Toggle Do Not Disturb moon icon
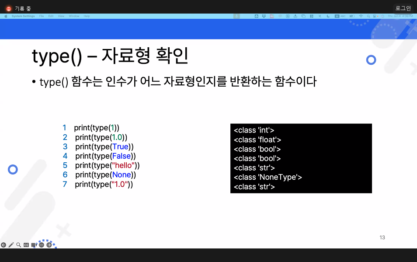 328,16
